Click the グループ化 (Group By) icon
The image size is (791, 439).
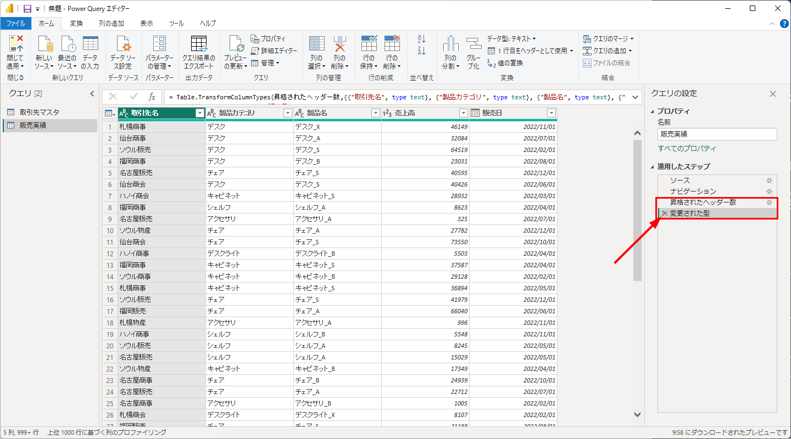474,43
